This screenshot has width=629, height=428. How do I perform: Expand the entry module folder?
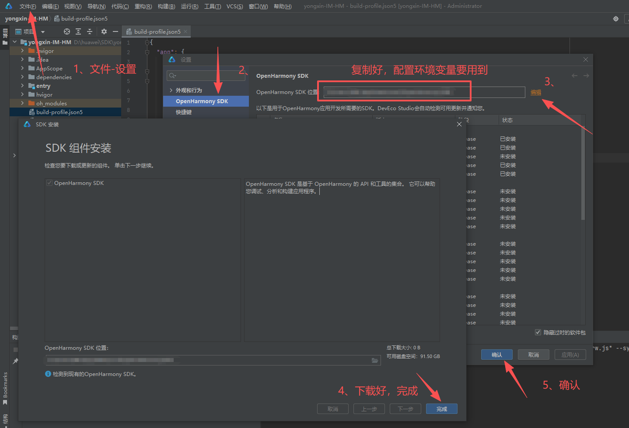coord(23,86)
